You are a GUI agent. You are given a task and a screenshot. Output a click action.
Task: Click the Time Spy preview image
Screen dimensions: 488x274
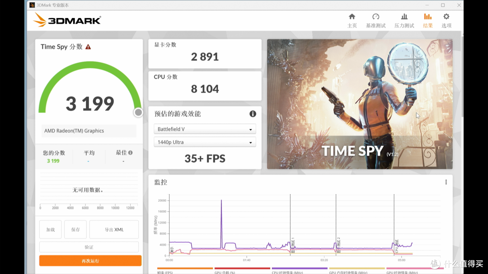pyautogui.click(x=360, y=104)
